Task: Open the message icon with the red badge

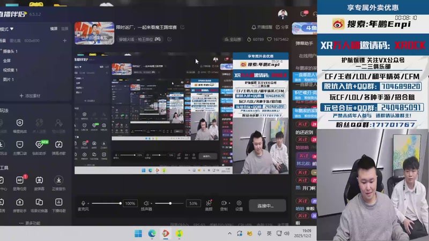Action: pos(304,14)
